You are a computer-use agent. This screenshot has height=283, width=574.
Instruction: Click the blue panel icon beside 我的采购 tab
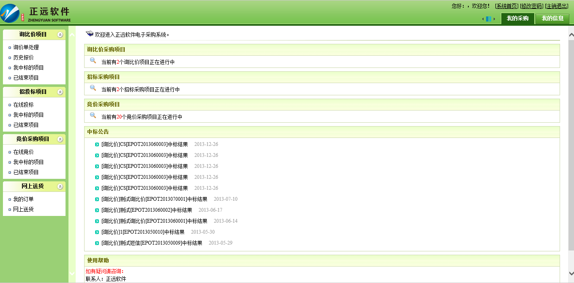(x=489, y=19)
